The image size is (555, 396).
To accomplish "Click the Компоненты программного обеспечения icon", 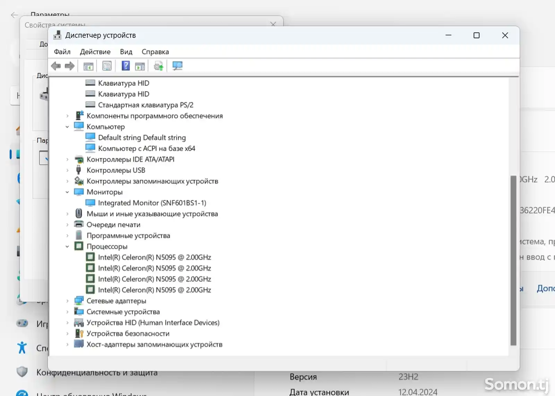I will point(79,115).
